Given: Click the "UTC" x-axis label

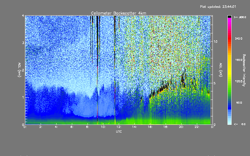Looking at the screenshot, I should click(x=119, y=131).
